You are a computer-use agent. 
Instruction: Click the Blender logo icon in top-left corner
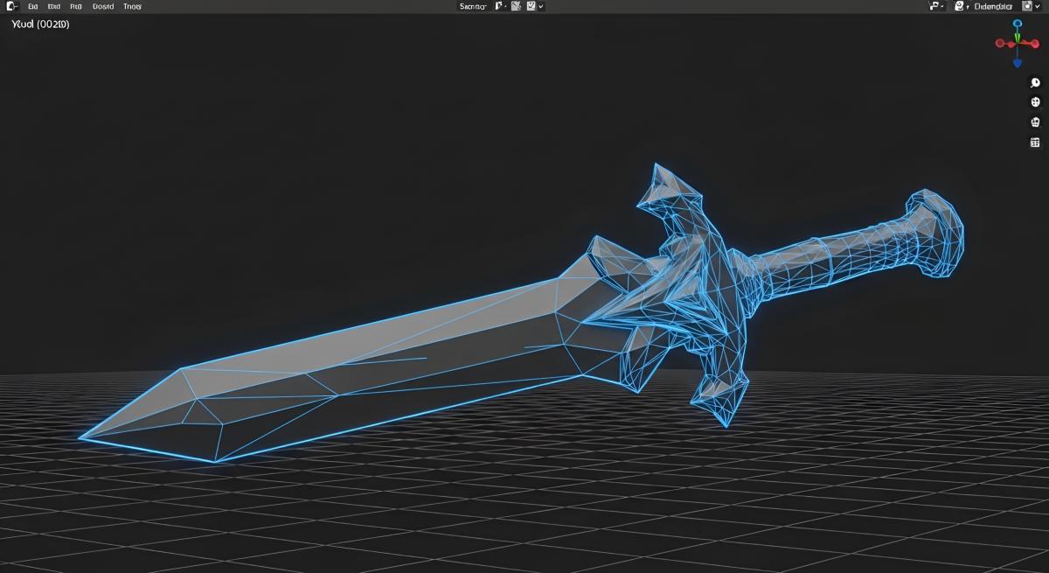(11, 6)
